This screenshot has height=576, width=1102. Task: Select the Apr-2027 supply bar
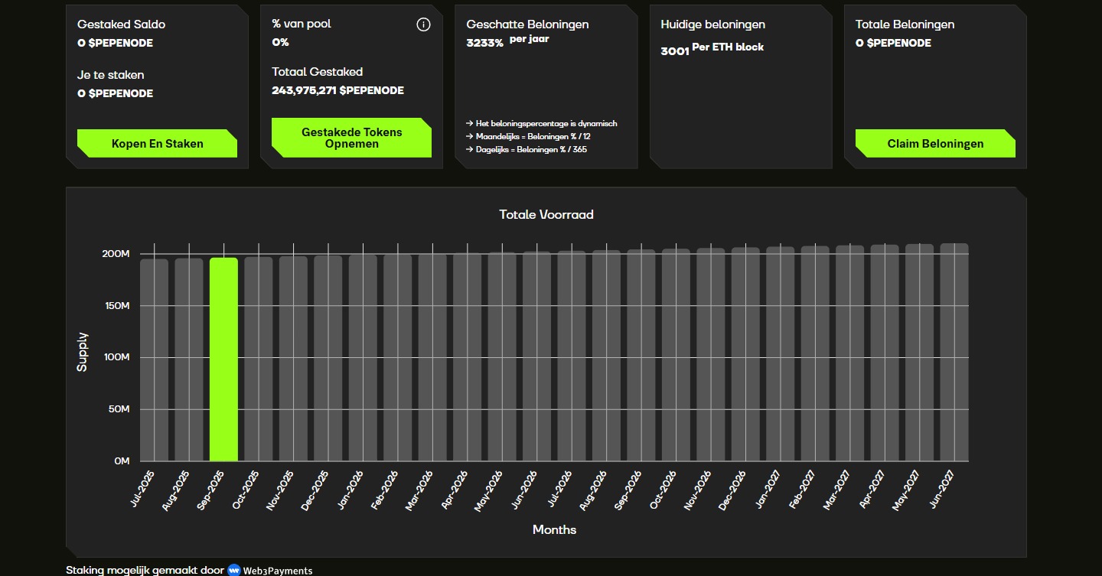pyautogui.click(x=885, y=353)
